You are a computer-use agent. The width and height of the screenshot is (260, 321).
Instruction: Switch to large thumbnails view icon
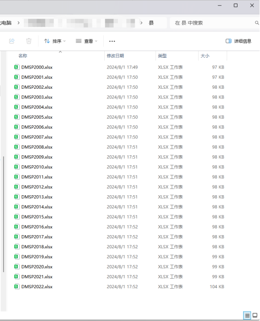point(255,315)
